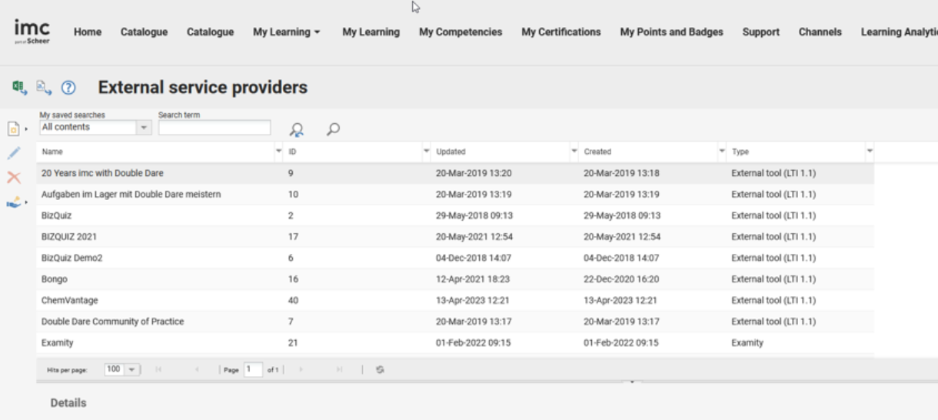This screenshot has height=420, width=938.
Task: Open the Name column dropdown arrow
Action: tap(278, 151)
